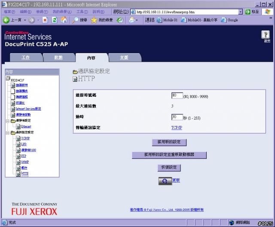275x227 pixels.
Task: Click 套用新的設定並重新啟動機器 button
Action: (169, 155)
